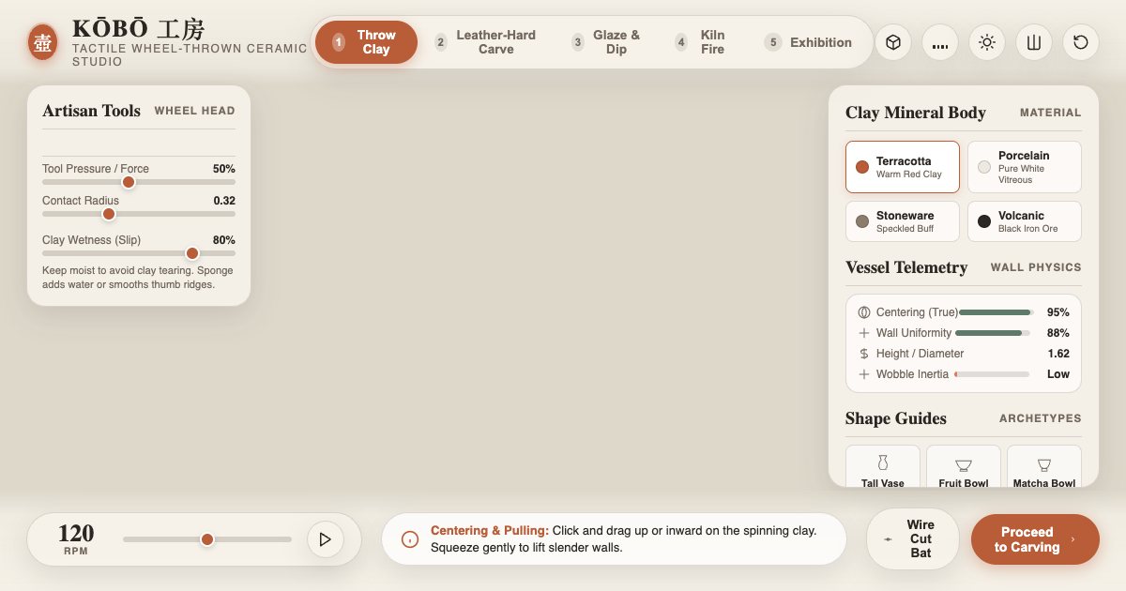Image resolution: width=1126 pixels, height=591 pixels.
Task: Click the Clay Wetness 80% value
Action: (224, 240)
